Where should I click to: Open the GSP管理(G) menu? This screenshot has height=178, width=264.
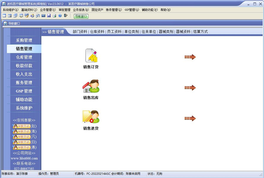pos(132,10)
